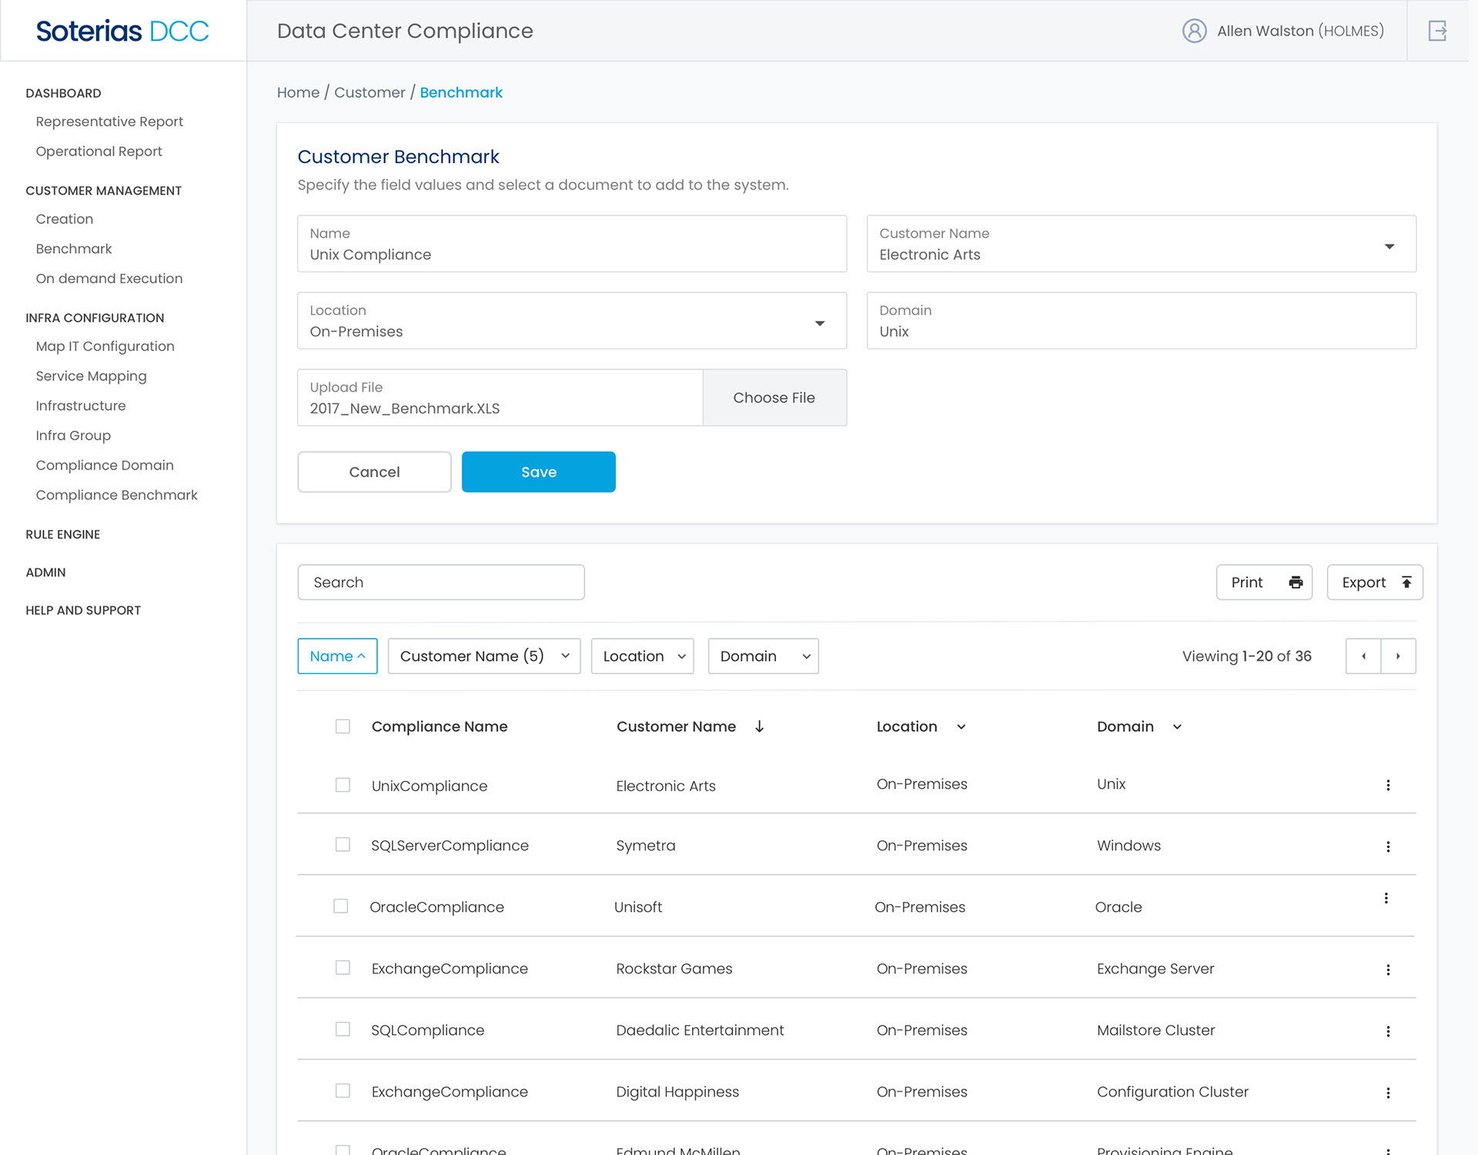
Task: Go to previous page arrow
Action: (1363, 656)
